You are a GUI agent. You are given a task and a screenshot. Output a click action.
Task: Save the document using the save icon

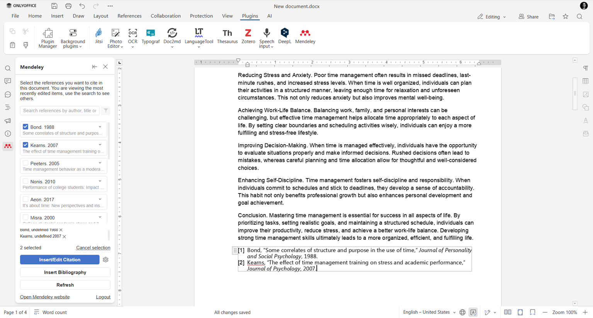54,6
